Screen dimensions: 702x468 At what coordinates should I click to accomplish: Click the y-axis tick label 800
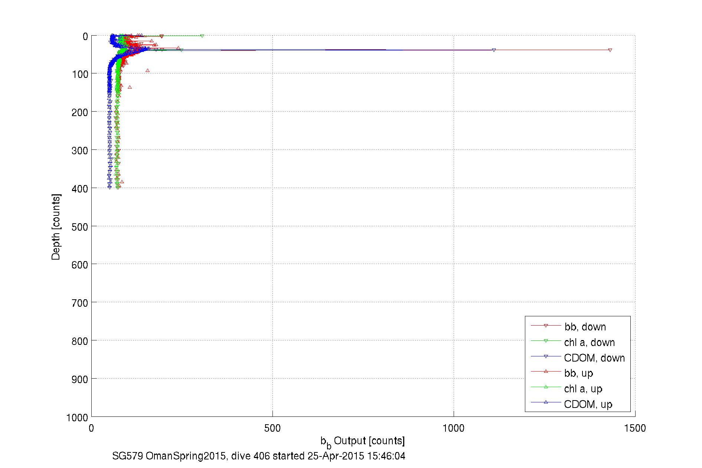click(80, 341)
